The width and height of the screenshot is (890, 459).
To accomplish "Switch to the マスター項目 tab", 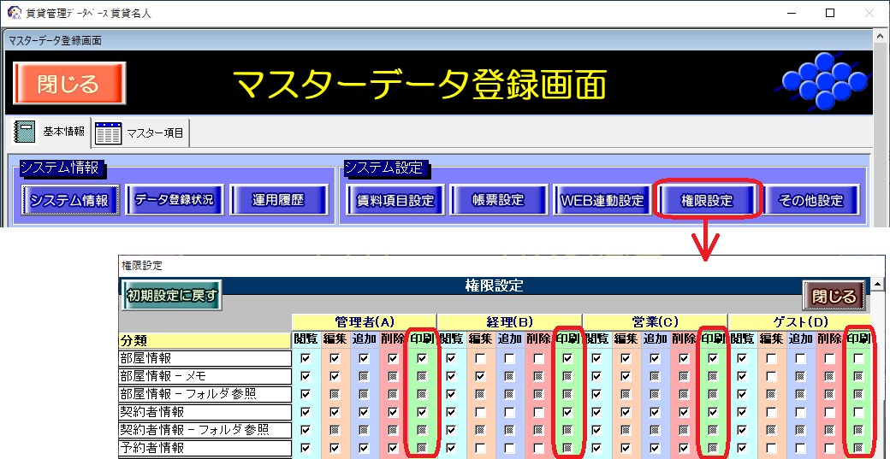I will pos(142,132).
